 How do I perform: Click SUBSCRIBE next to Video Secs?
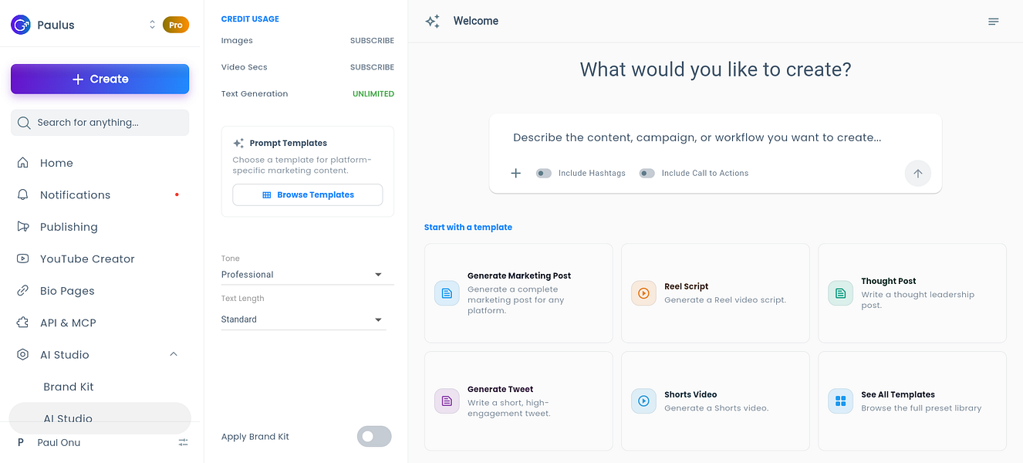372,67
